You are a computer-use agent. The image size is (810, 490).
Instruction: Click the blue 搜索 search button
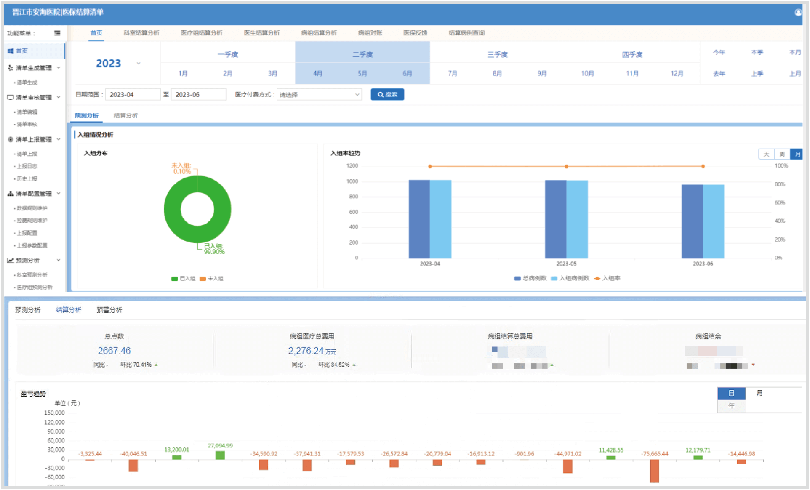pyautogui.click(x=387, y=95)
